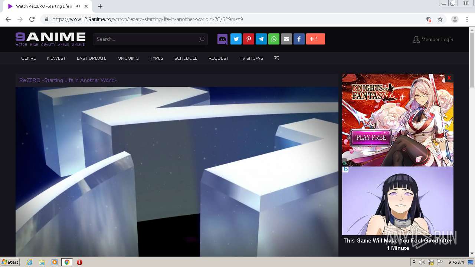Close the Knights of Fantasy ad
Image resolution: width=475 pixels, height=267 pixels.
click(449, 78)
